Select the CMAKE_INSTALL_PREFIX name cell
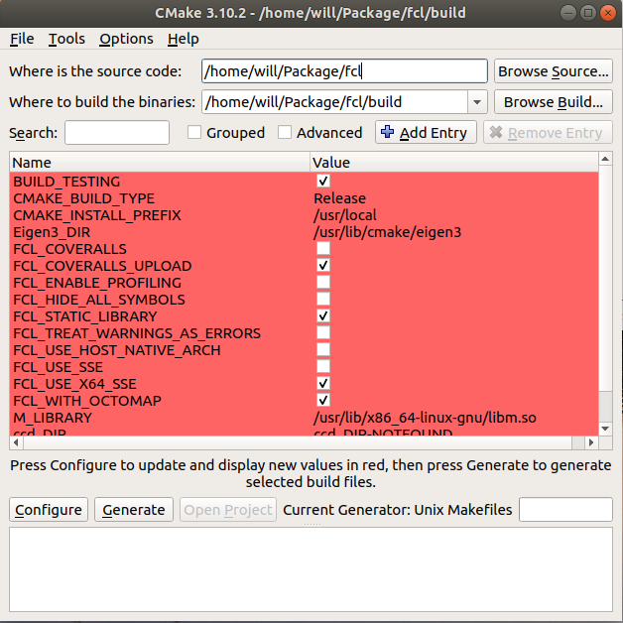 click(97, 215)
